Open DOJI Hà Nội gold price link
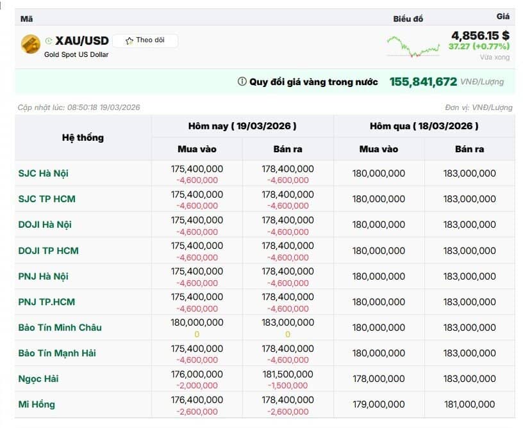The image size is (523, 428). (x=45, y=225)
